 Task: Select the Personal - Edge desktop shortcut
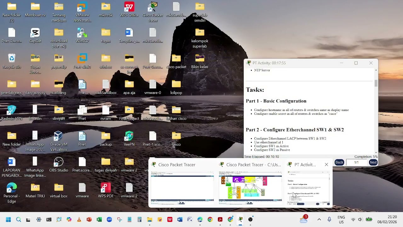pyautogui.click(x=12, y=193)
